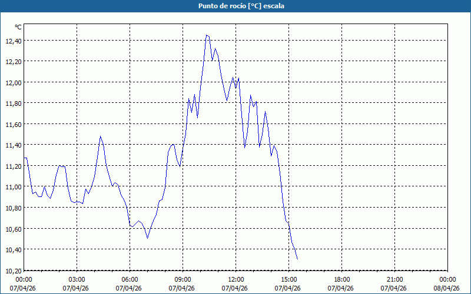Click the 09:00 time axis label
Image resolution: width=471 pixels, height=294 pixels.
[183, 279]
